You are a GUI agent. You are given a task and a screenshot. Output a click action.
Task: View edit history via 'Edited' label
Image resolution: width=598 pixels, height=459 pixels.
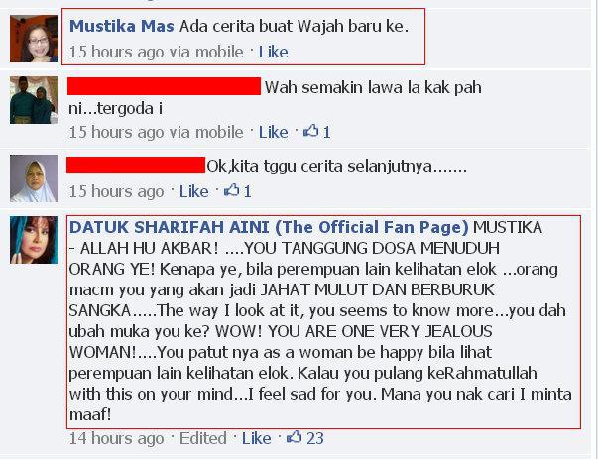tap(203, 438)
